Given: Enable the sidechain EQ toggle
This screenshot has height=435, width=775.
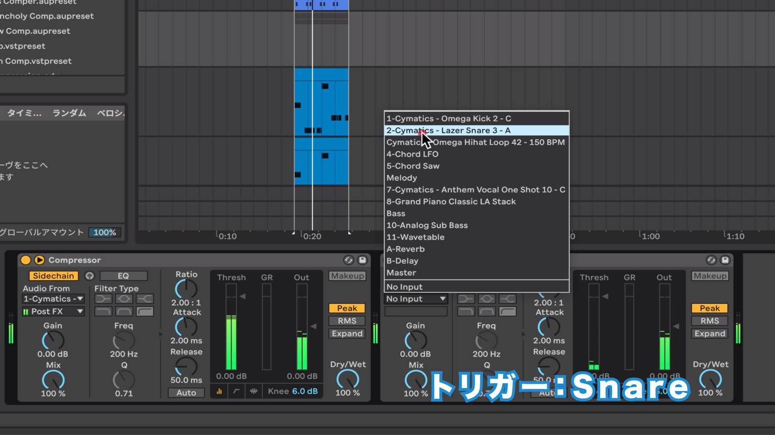Looking at the screenshot, I should 124,276.
